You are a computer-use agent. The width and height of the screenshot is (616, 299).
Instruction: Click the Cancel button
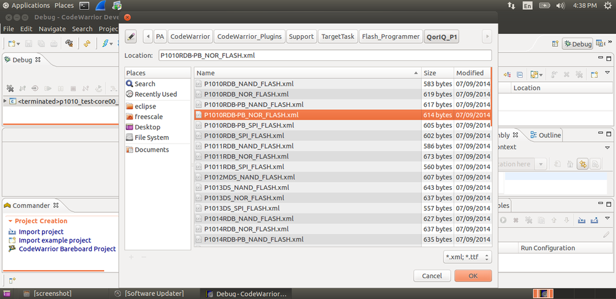[x=432, y=276]
